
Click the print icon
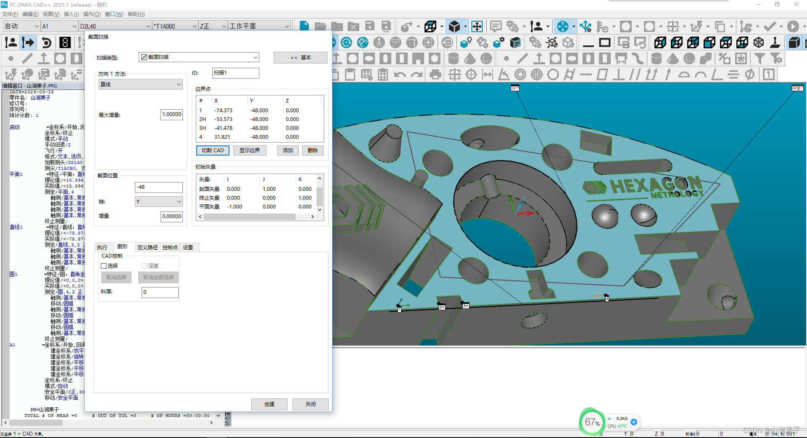tap(435, 75)
